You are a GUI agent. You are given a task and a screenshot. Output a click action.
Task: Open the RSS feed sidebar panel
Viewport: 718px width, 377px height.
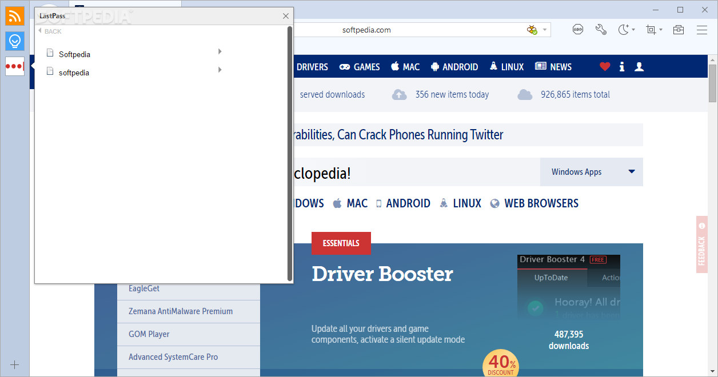(x=15, y=16)
